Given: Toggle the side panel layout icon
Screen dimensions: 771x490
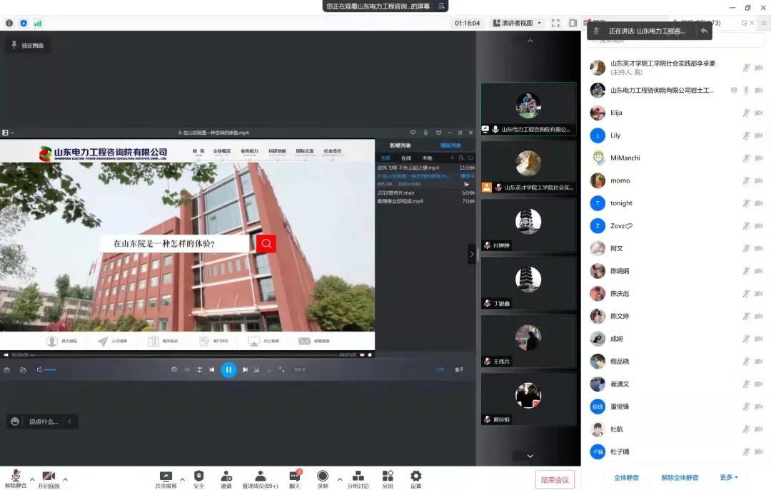Looking at the screenshot, I should [573, 23].
